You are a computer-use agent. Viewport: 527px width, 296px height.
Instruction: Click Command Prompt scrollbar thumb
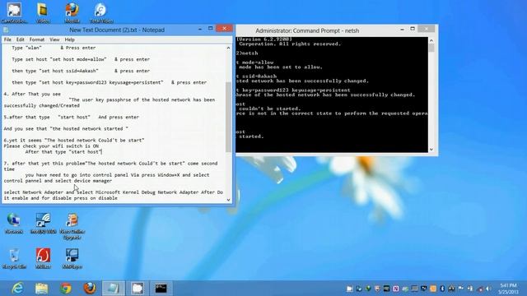[x=431, y=48]
